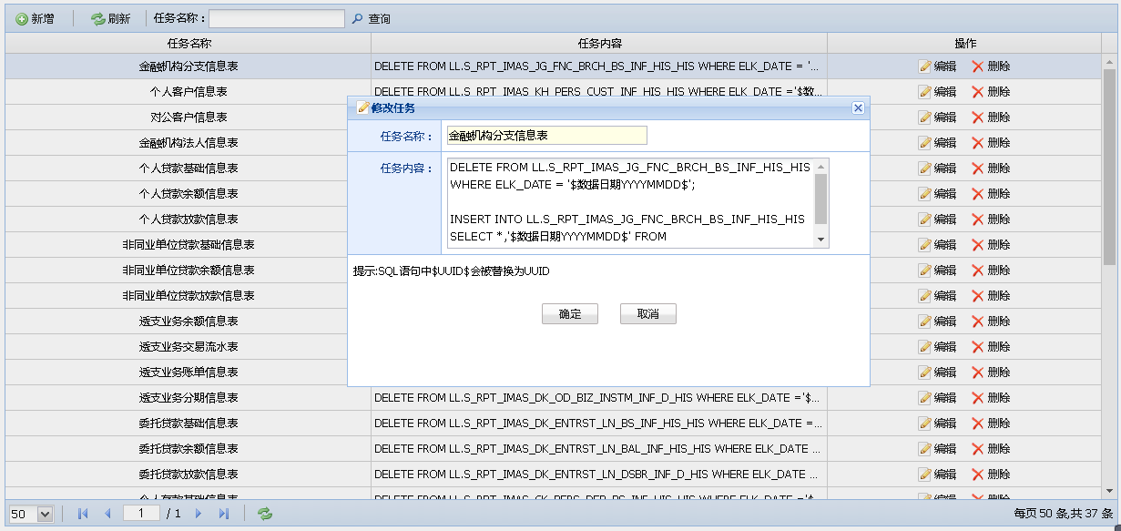Cancel the dialog with 取消
1121x531 pixels.
point(647,314)
